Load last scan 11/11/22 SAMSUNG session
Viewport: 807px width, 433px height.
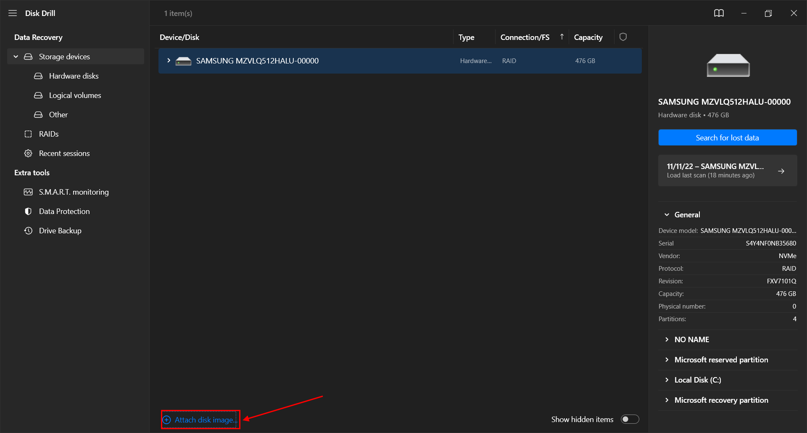[728, 170]
